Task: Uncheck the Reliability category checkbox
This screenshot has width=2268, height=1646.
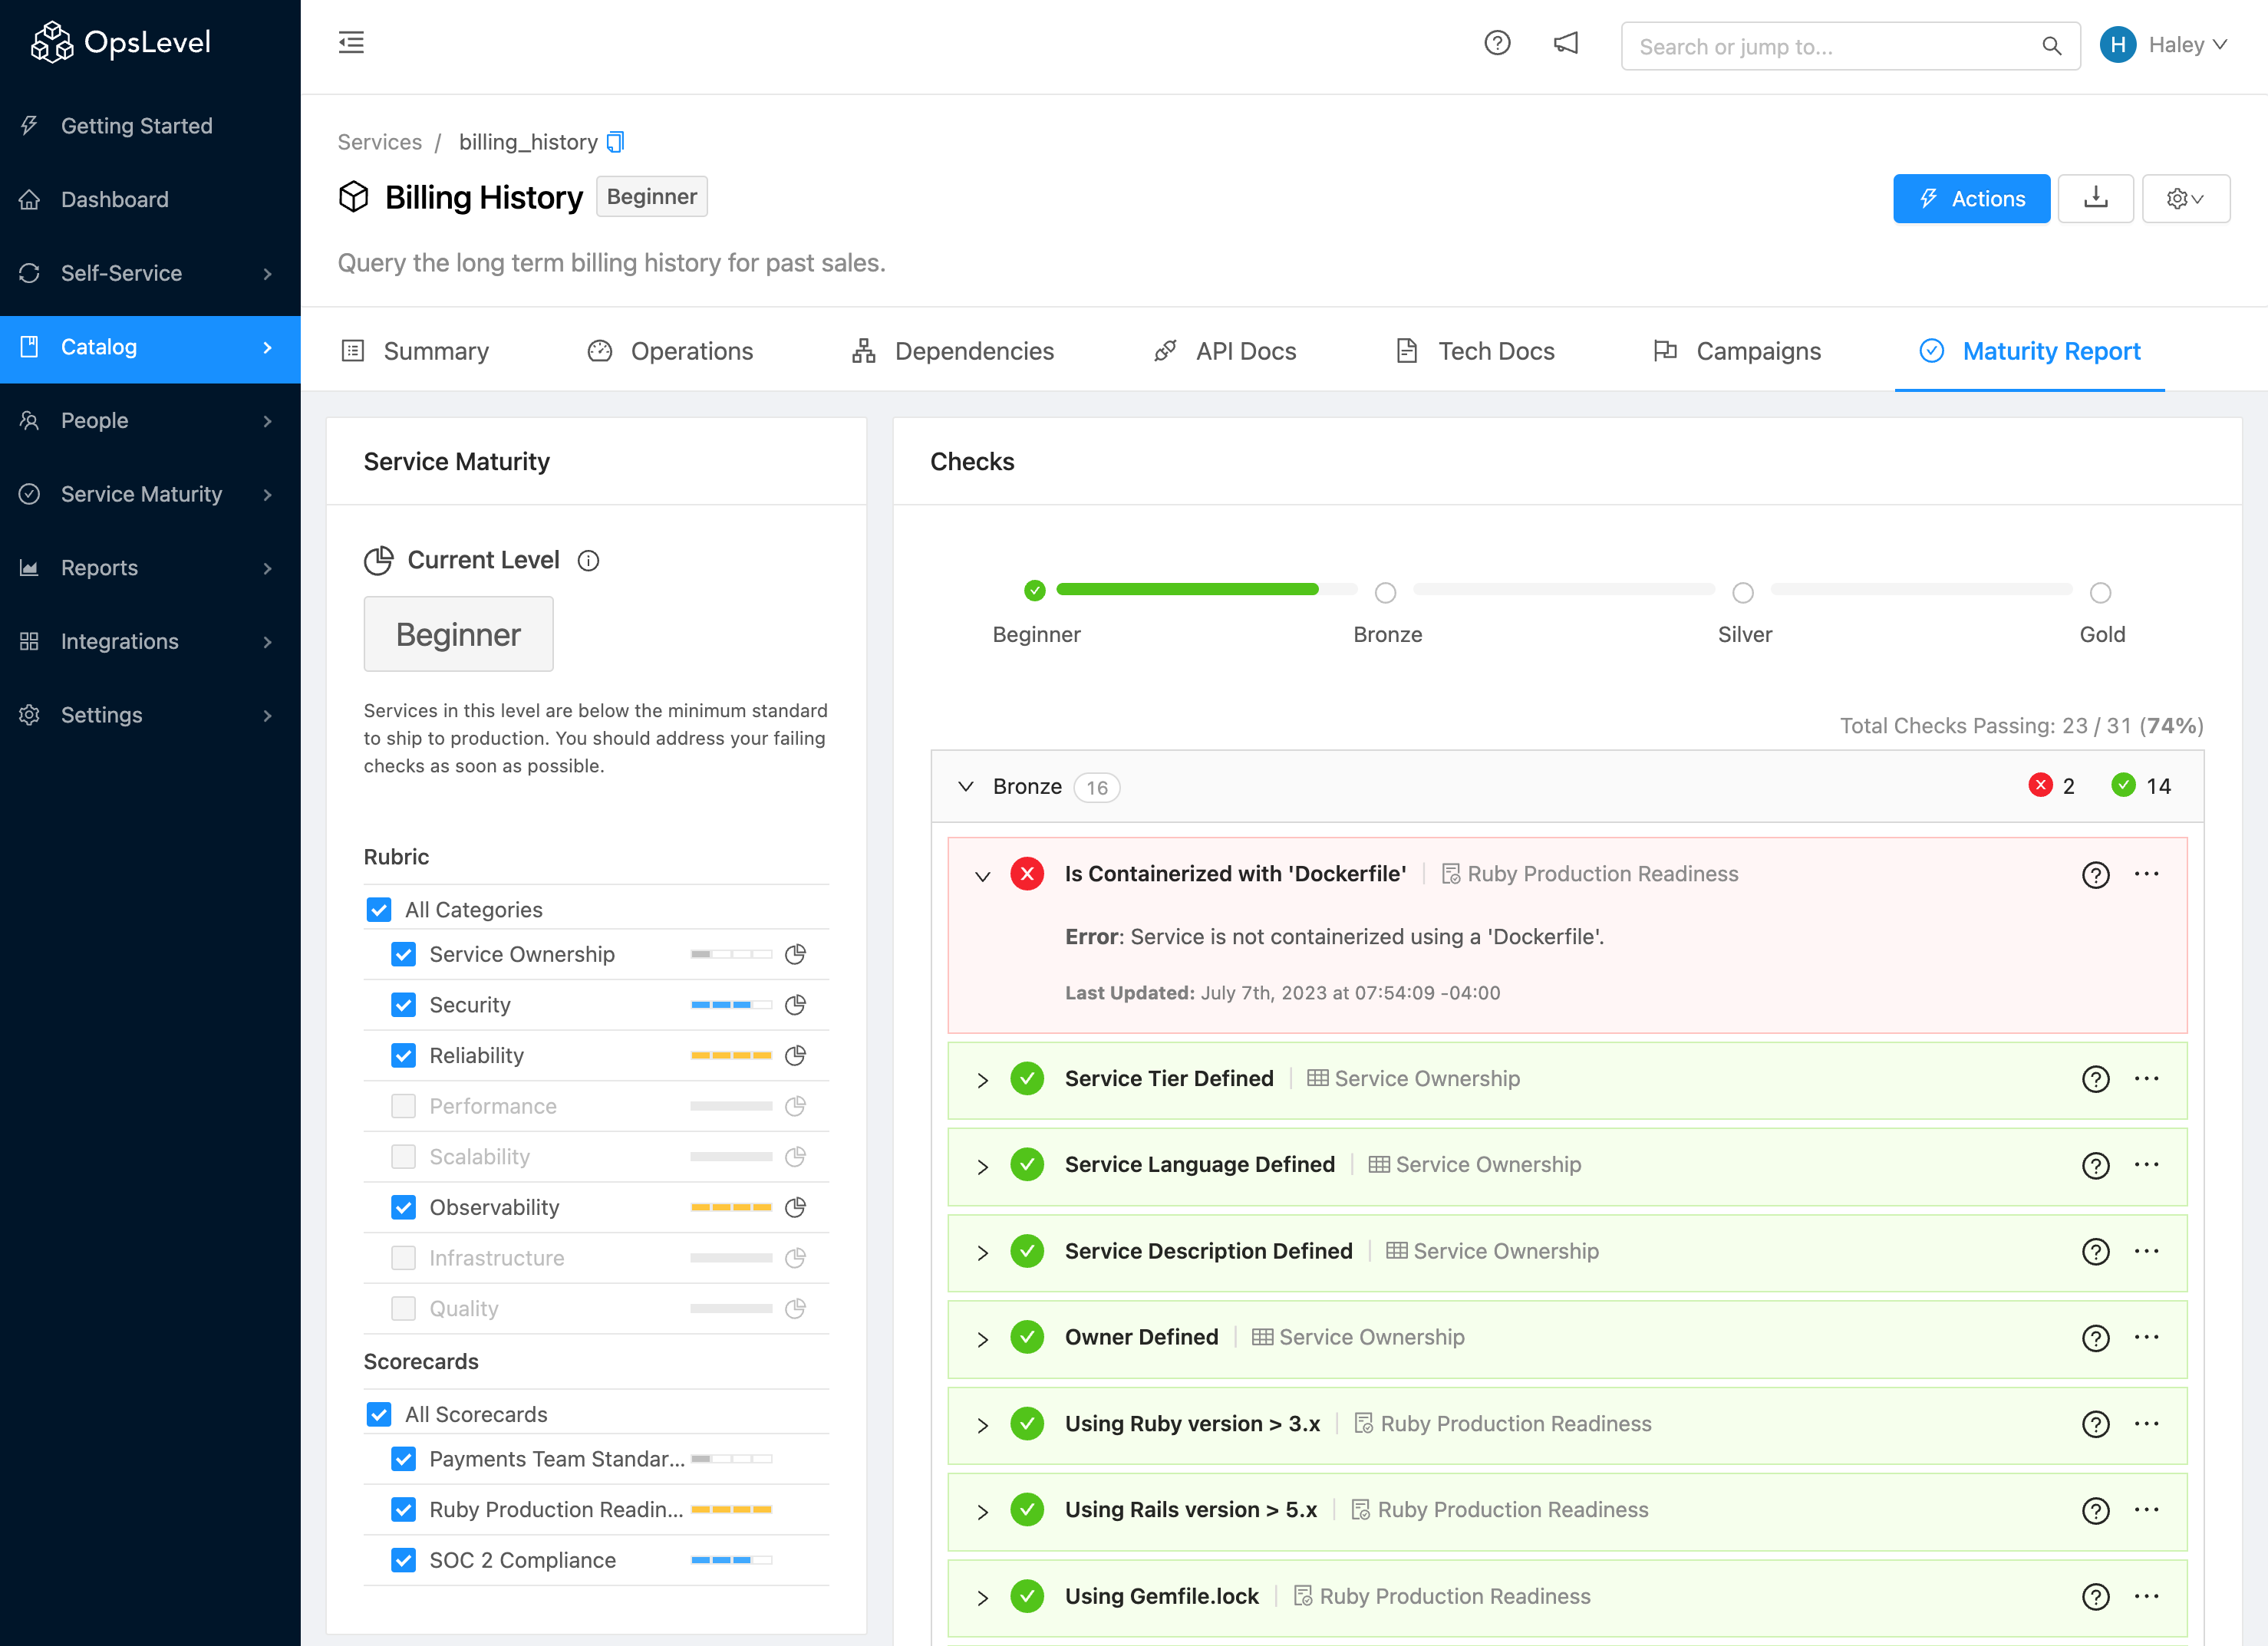Action: click(x=403, y=1055)
